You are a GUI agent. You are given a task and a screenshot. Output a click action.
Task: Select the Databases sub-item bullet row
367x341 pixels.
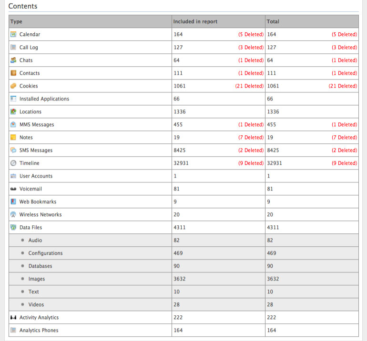tap(40, 266)
